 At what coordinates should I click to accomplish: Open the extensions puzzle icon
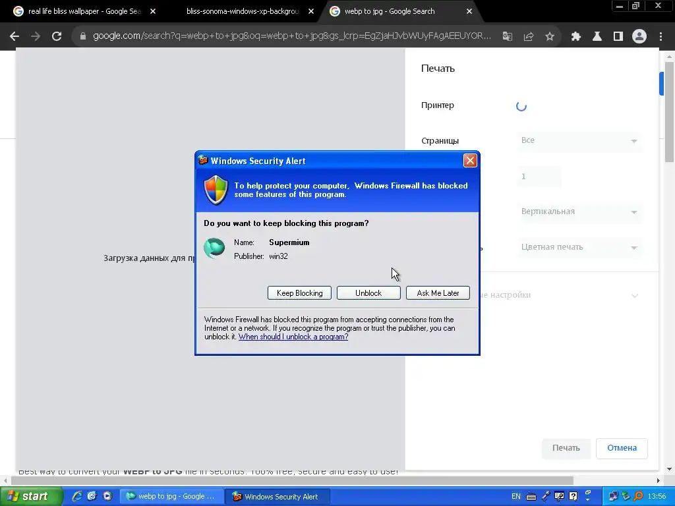pos(576,37)
